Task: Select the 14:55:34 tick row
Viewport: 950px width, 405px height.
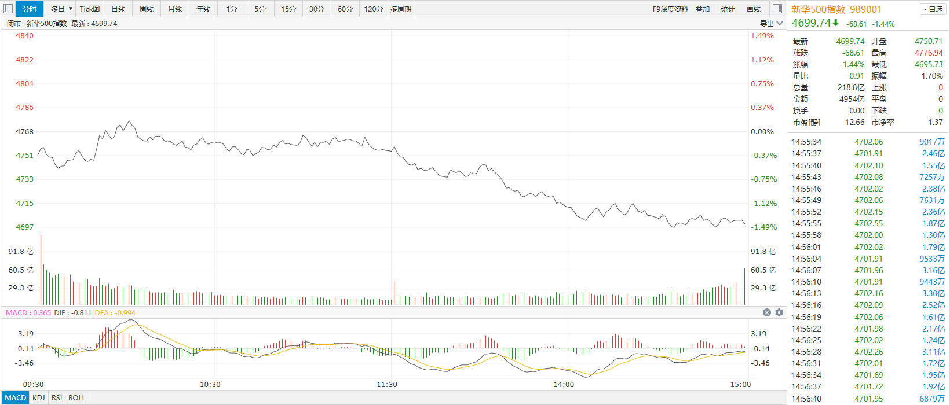Action: pos(868,142)
